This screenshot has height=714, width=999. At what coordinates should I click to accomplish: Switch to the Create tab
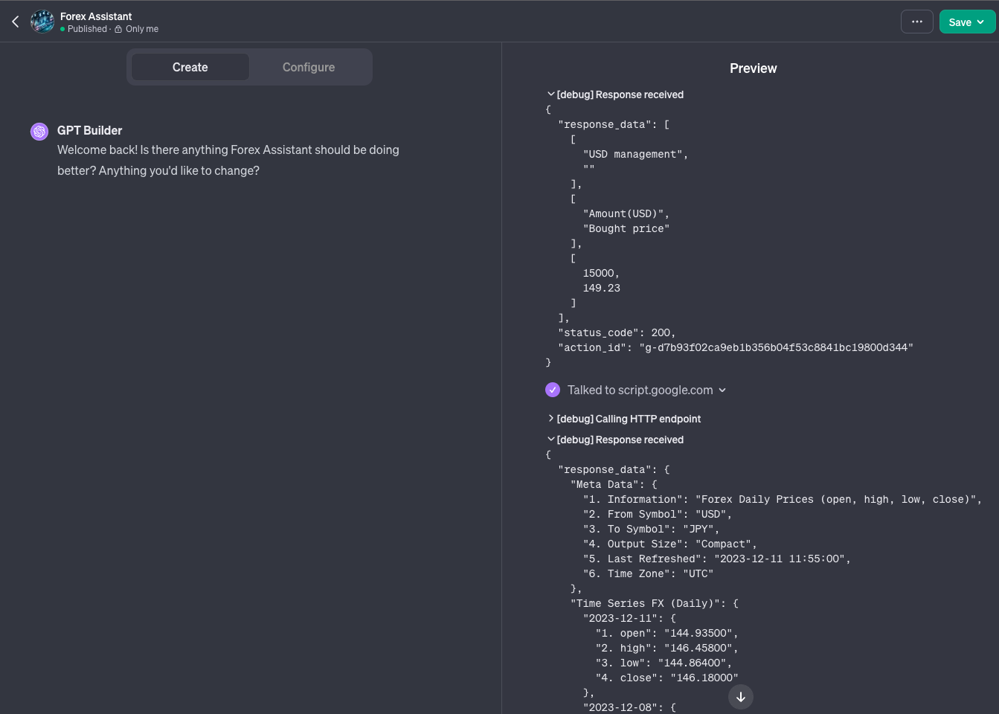coord(190,67)
